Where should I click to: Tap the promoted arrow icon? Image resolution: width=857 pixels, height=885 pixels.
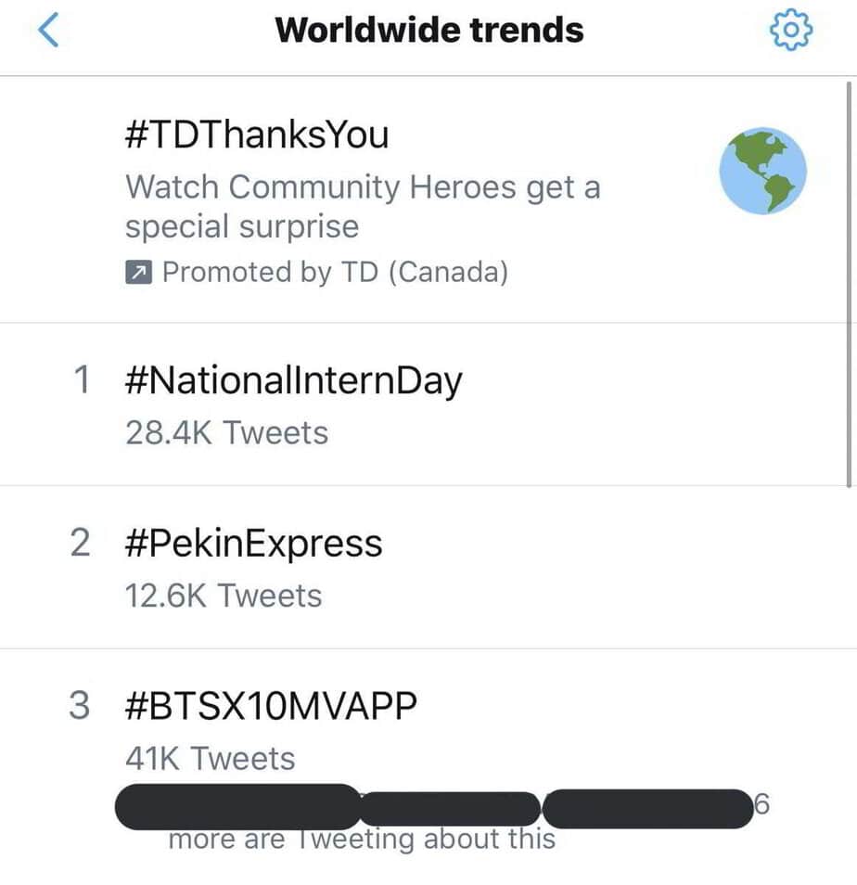[137, 273]
